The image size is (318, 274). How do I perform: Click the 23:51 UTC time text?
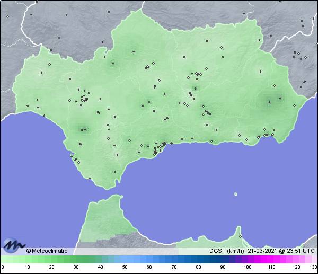pyautogui.click(x=301, y=251)
